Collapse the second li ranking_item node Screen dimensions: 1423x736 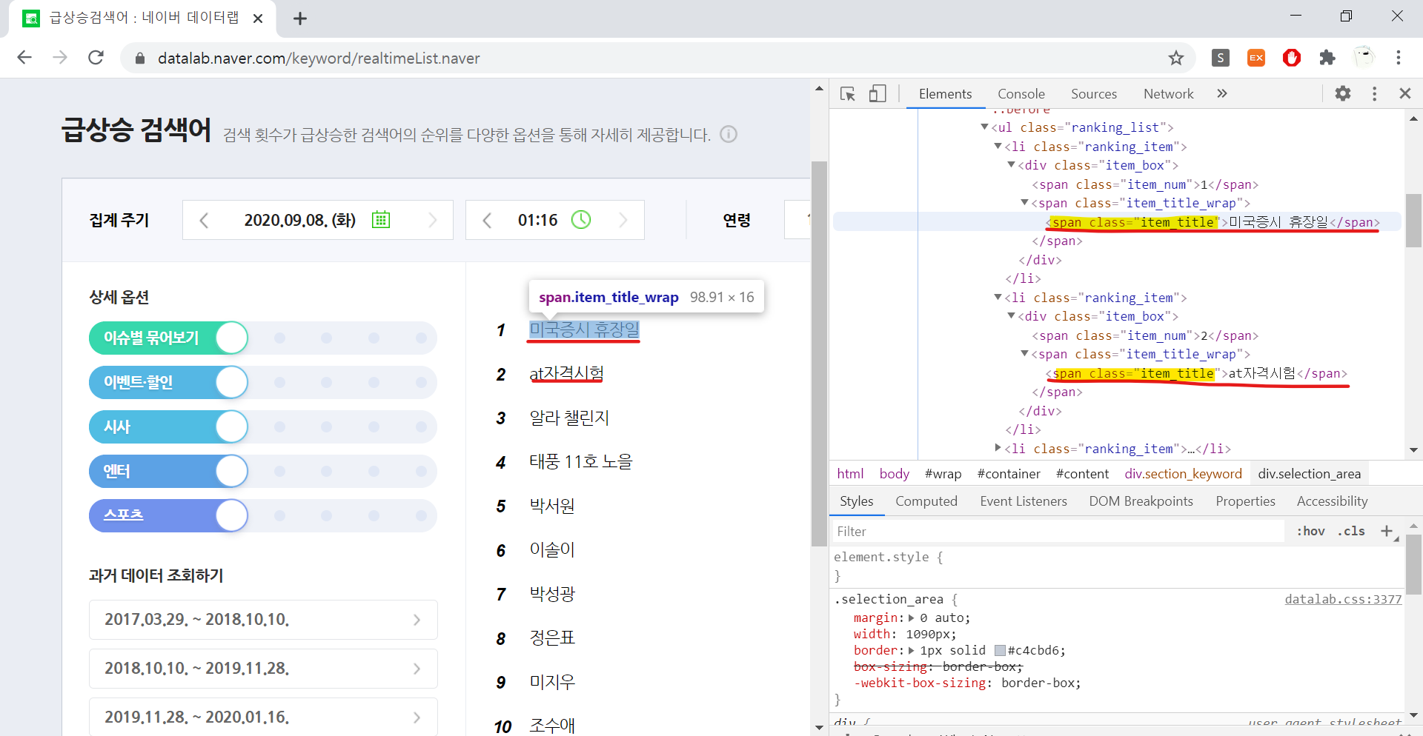(x=998, y=298)
